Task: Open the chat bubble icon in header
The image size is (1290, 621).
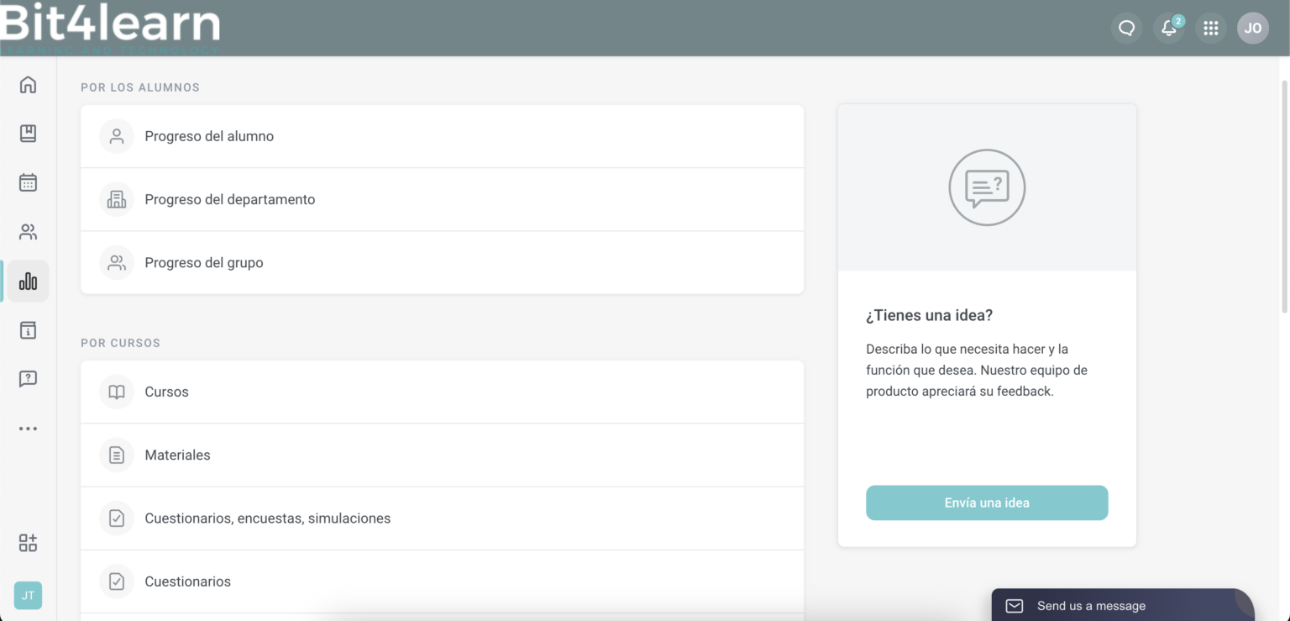Action: point(1127,28)
